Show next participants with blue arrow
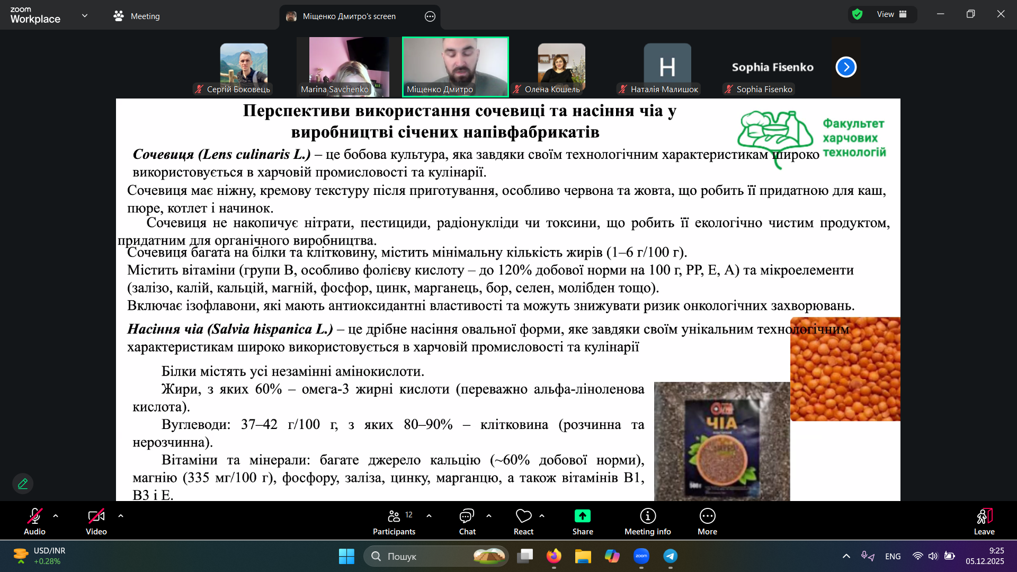This screenshot has width=1017, height=572. tap(846, 67)
